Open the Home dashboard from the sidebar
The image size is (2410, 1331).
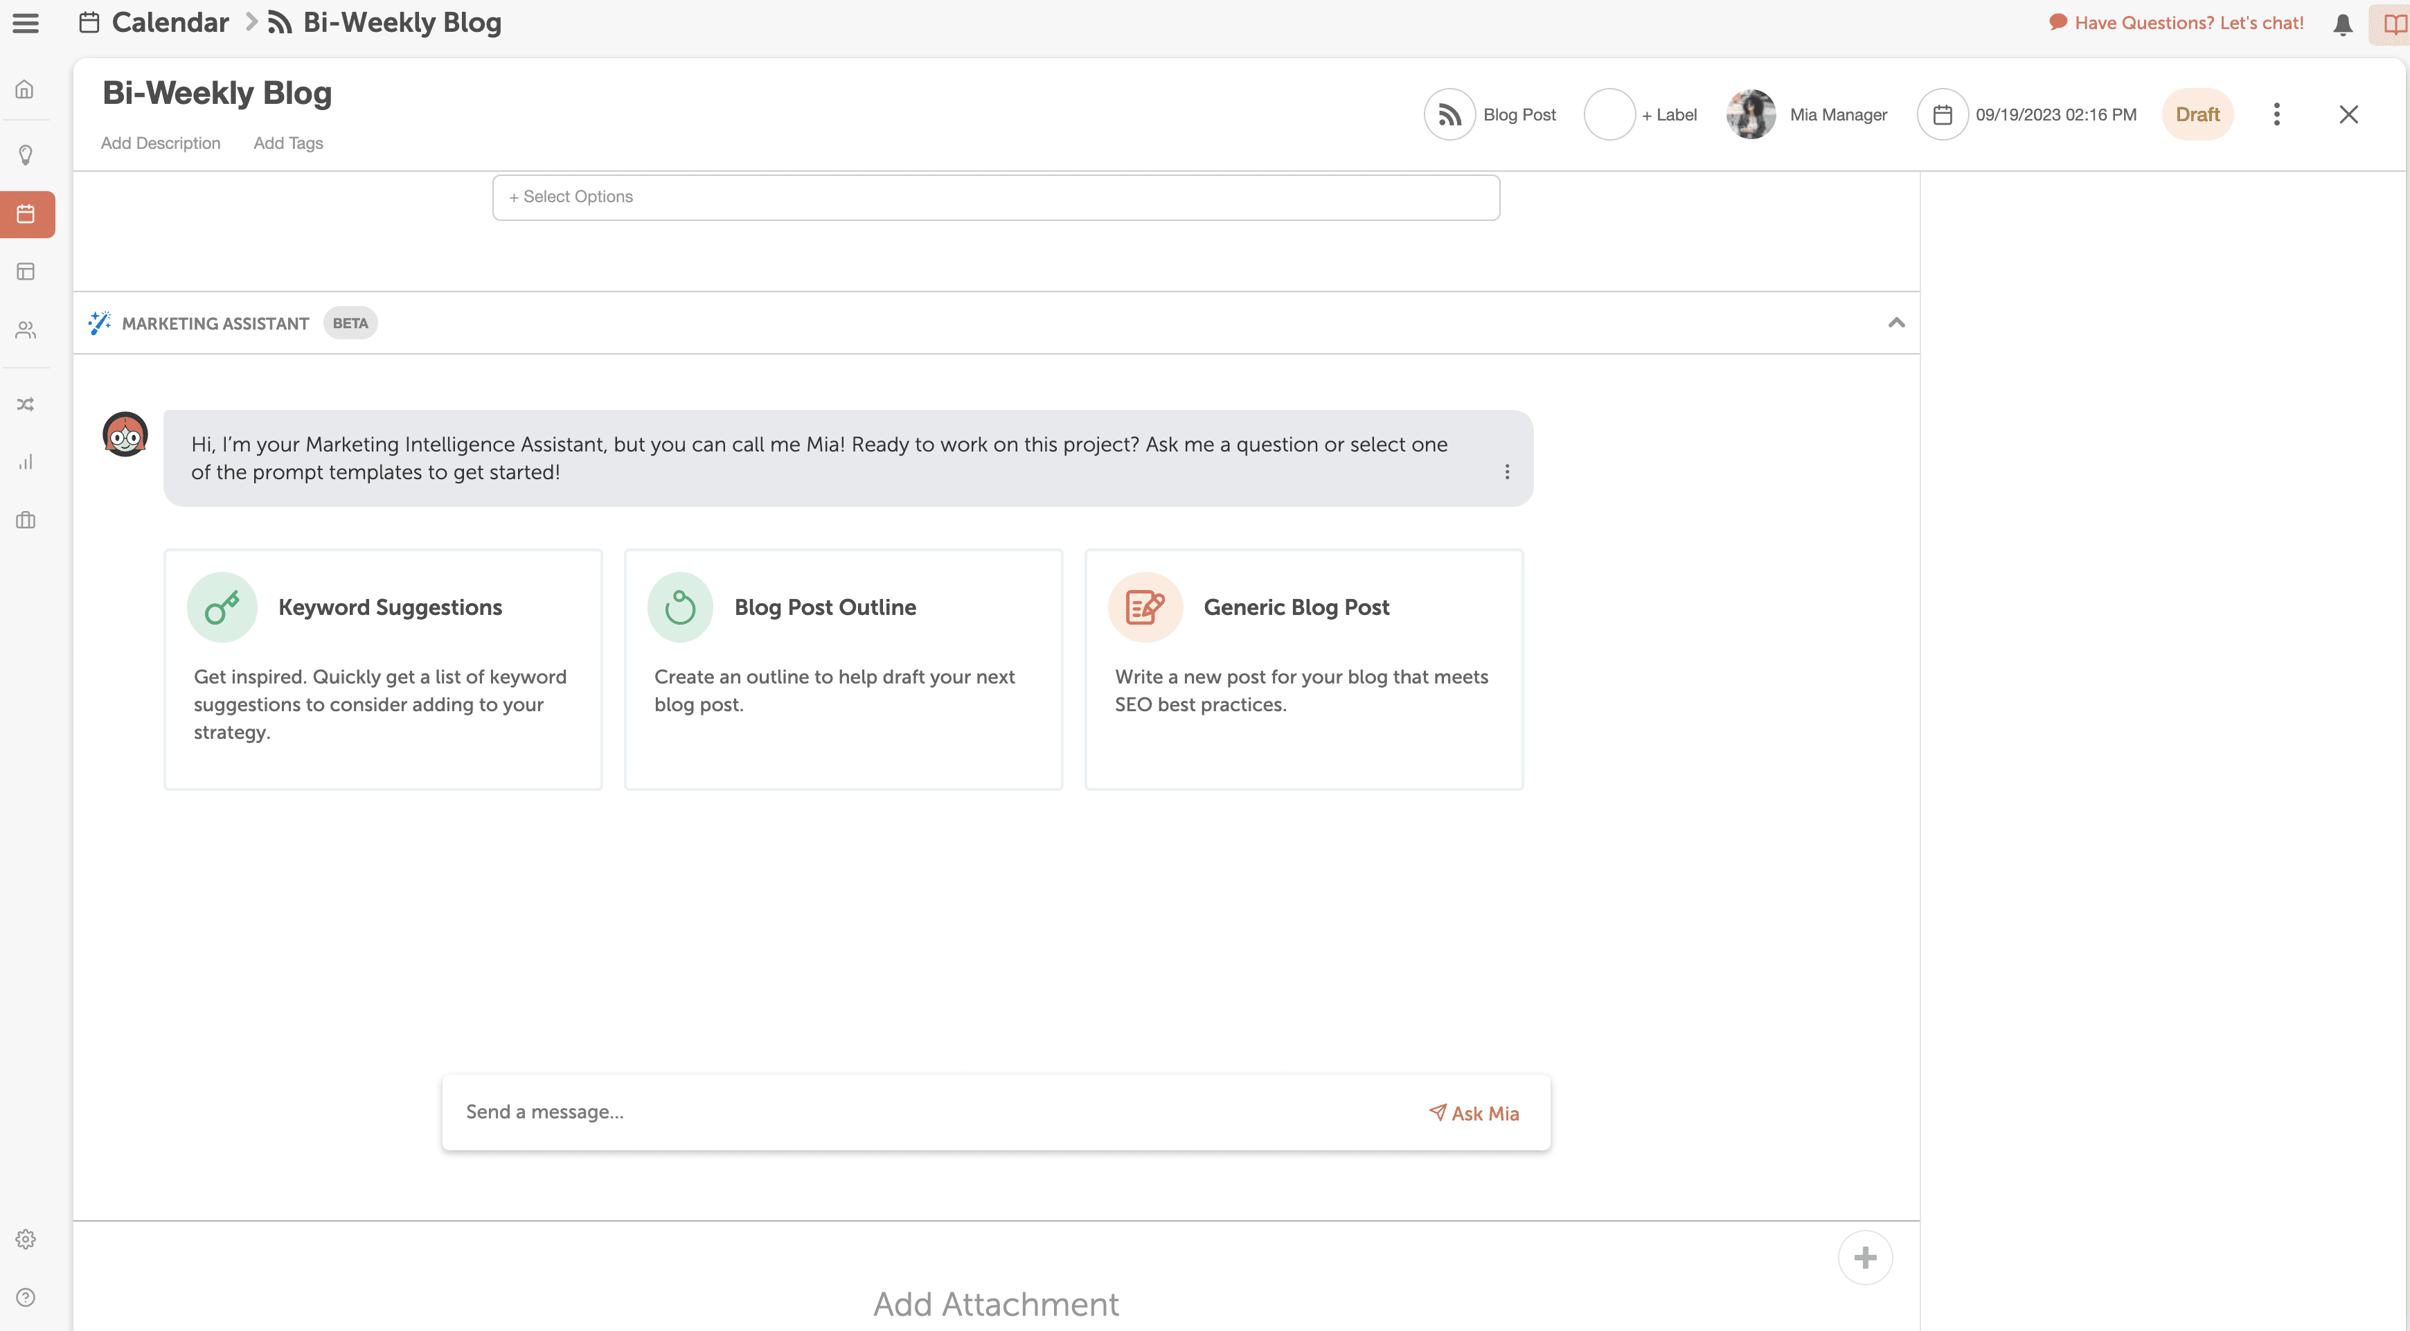pos(25,88)
